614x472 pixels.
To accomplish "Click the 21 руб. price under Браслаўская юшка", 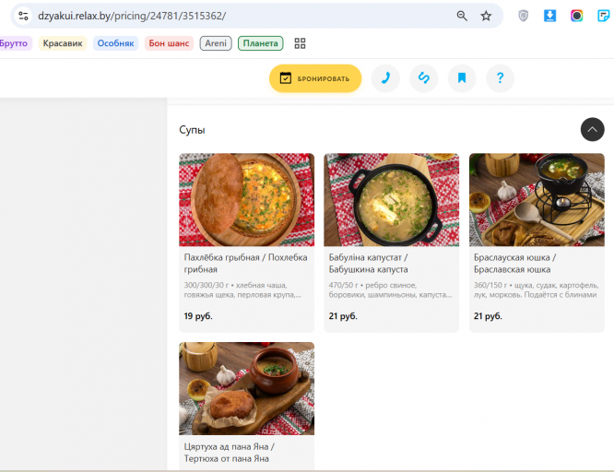I will 488,316.
